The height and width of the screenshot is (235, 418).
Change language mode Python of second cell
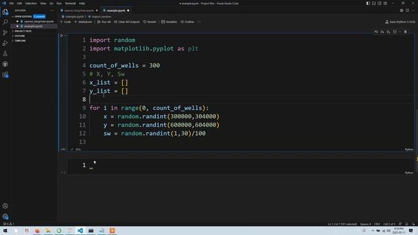(x=409, y=173)
